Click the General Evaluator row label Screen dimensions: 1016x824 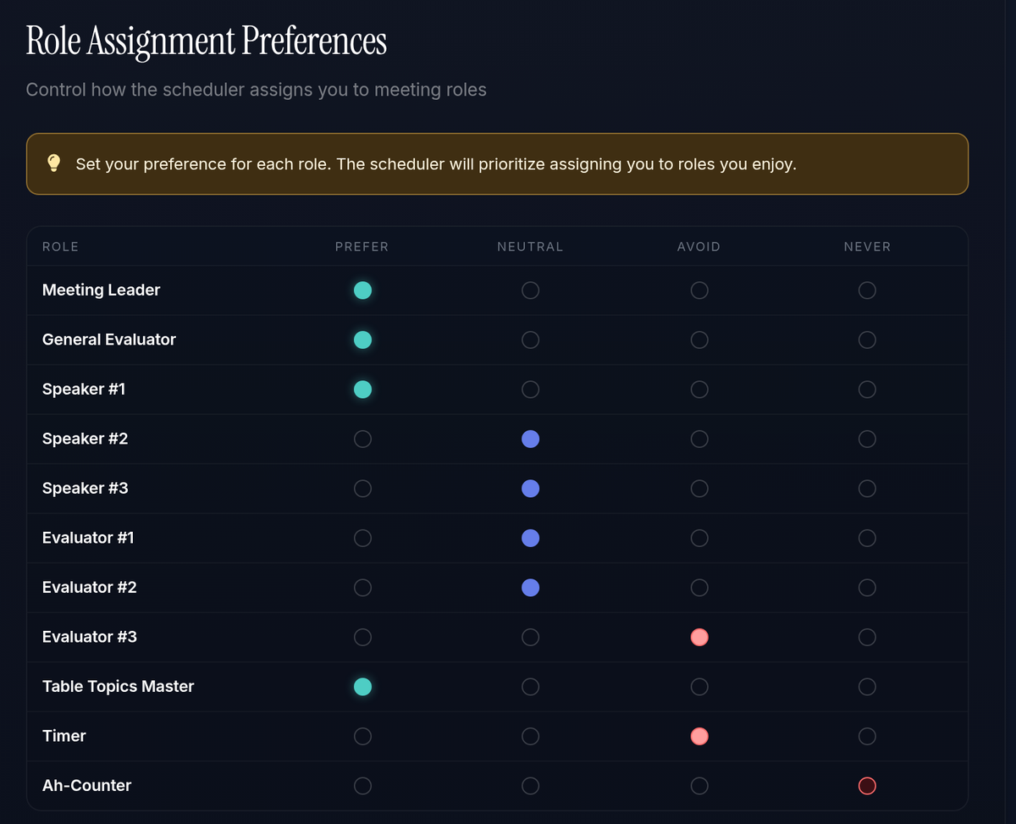coord(109,340)
